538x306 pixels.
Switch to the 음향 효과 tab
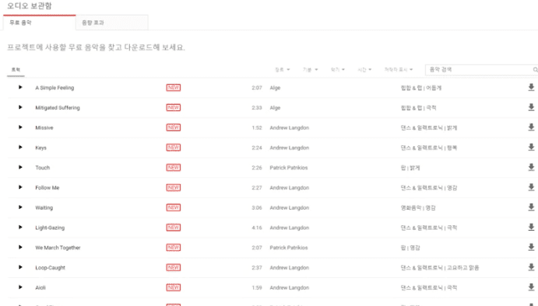(x=112, y=23)
